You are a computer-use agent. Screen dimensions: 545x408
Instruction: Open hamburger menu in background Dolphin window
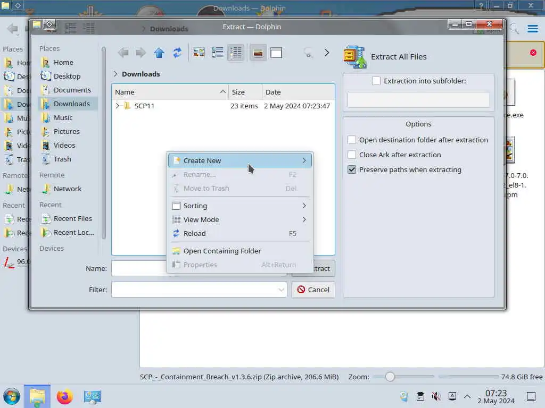click(533, 29)
